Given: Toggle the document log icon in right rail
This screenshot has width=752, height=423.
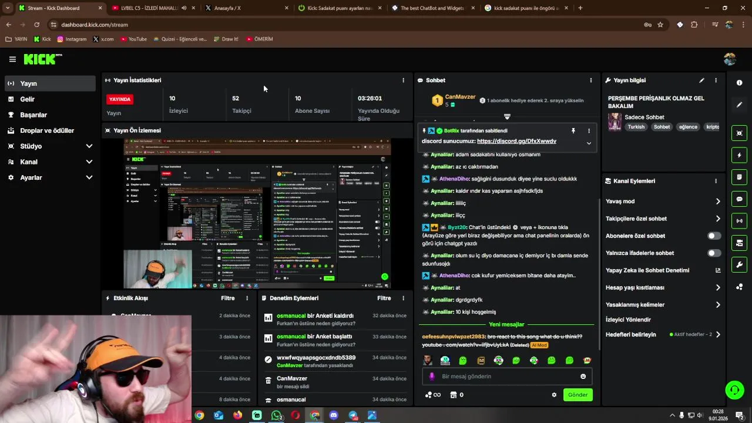Looking at the screenshot, I should tap(740, 177).
